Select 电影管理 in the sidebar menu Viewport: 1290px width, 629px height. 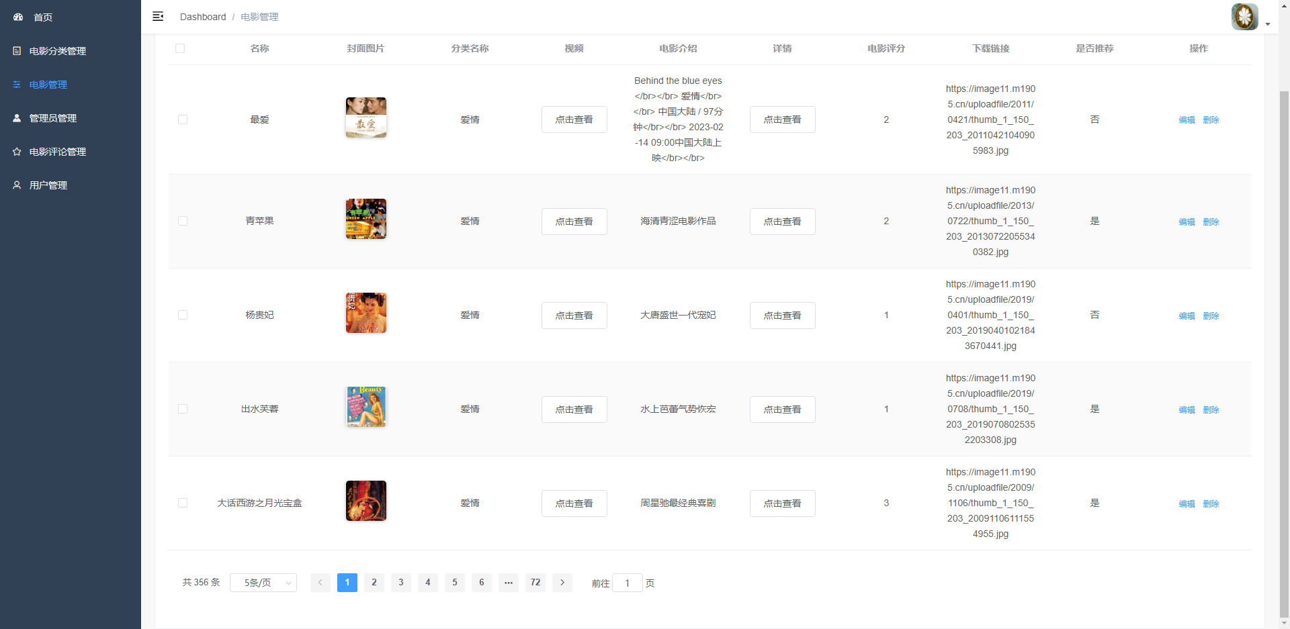(x=47, y=85)
